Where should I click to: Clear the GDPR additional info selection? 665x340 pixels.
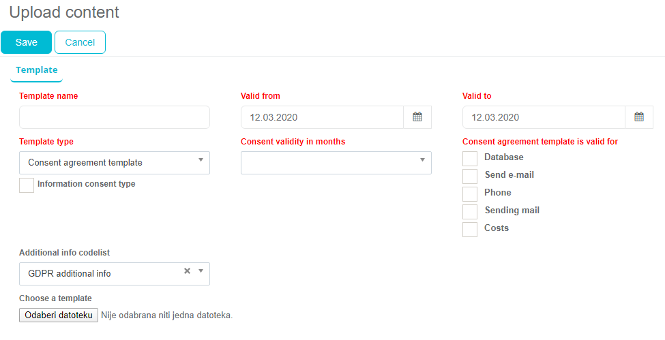pos(187,271)
